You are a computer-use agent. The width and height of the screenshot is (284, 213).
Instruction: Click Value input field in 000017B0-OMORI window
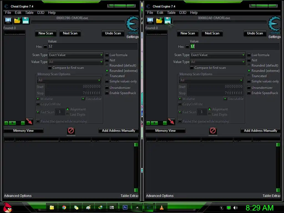pos(93,46)
